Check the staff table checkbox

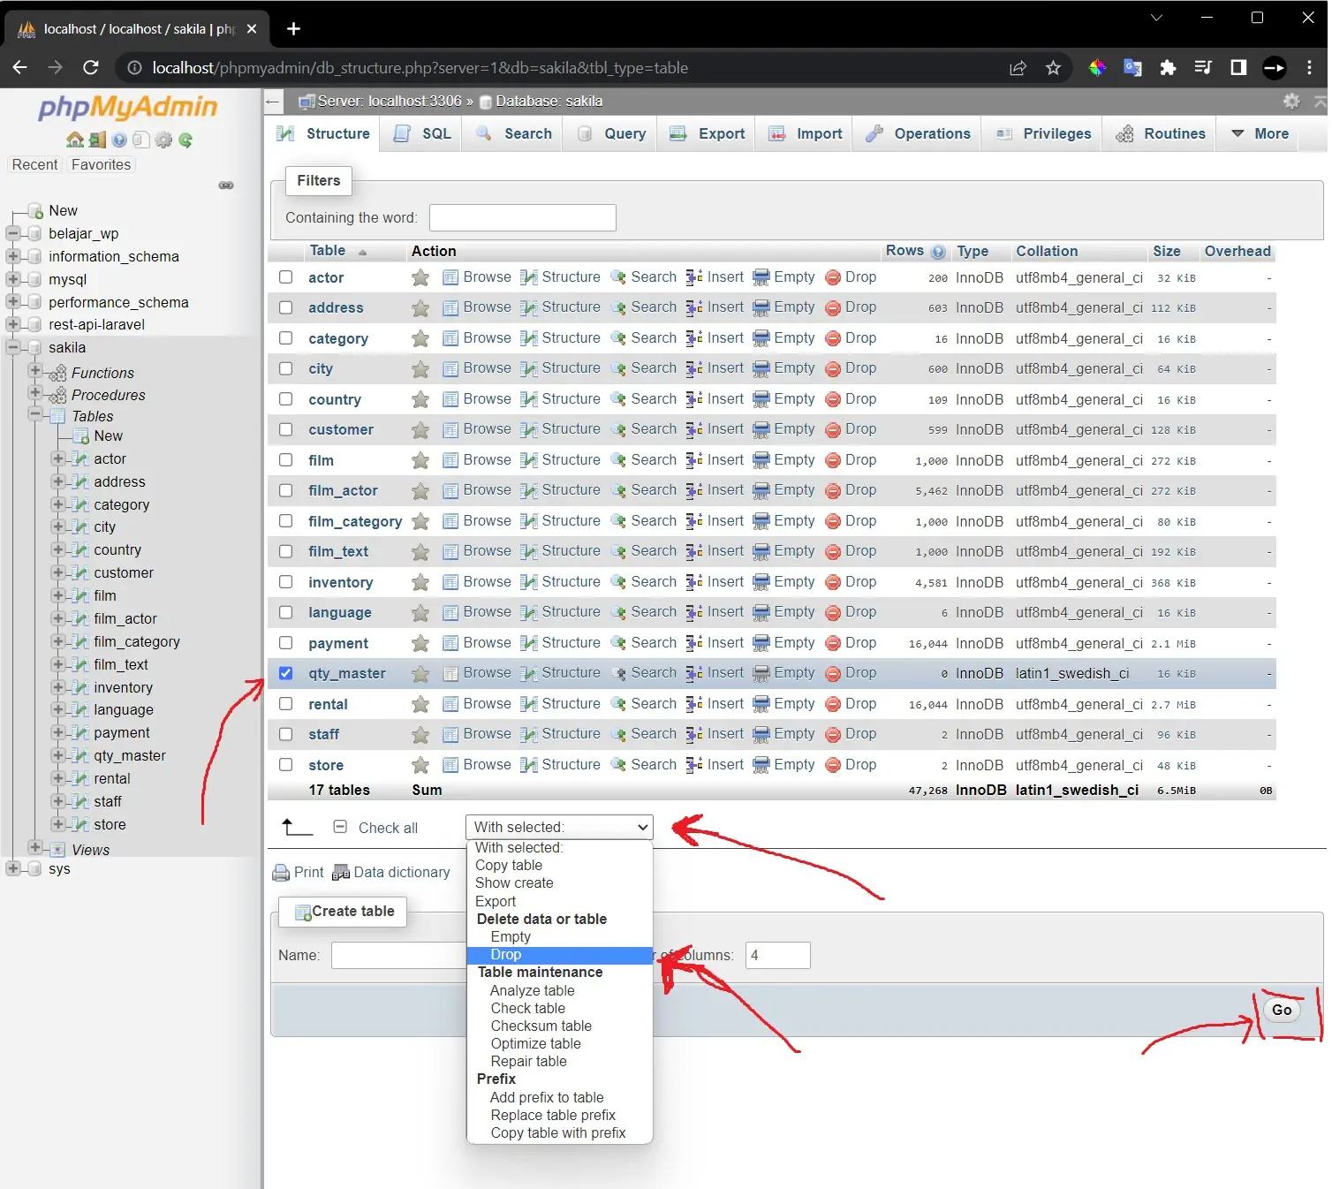(x=286, y=734)
